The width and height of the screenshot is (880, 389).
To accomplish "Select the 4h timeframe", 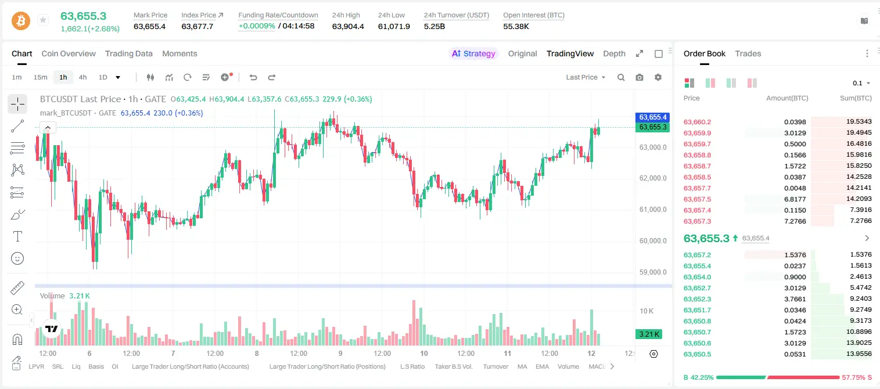I will click(82, 77).
